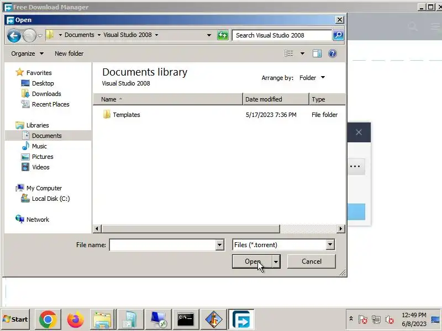Click the horizontal scrollbar left arrow
The image size is (442, 331).
(97, 228)
